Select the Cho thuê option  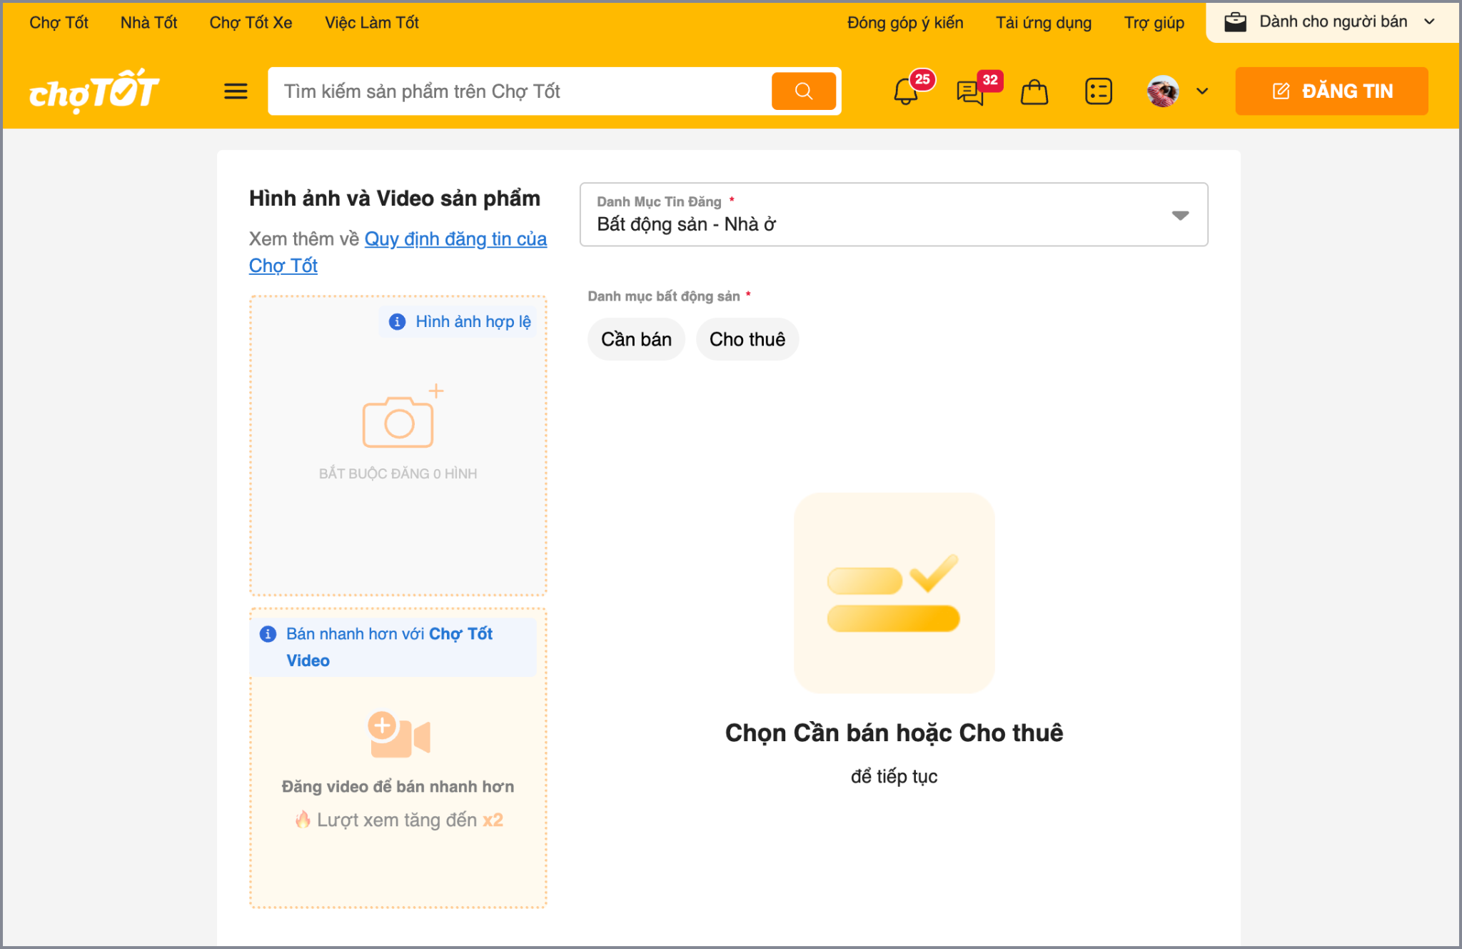coord(747,339)
